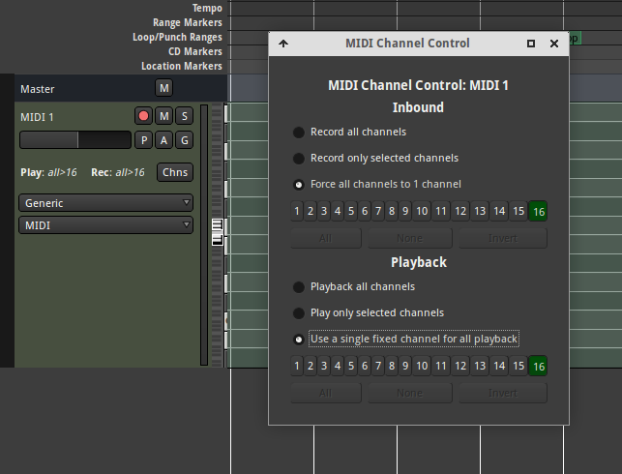Viewport: 622px width, 474px height.
Task: Pick inbound channel 16
Action: (x=538, y=211)
